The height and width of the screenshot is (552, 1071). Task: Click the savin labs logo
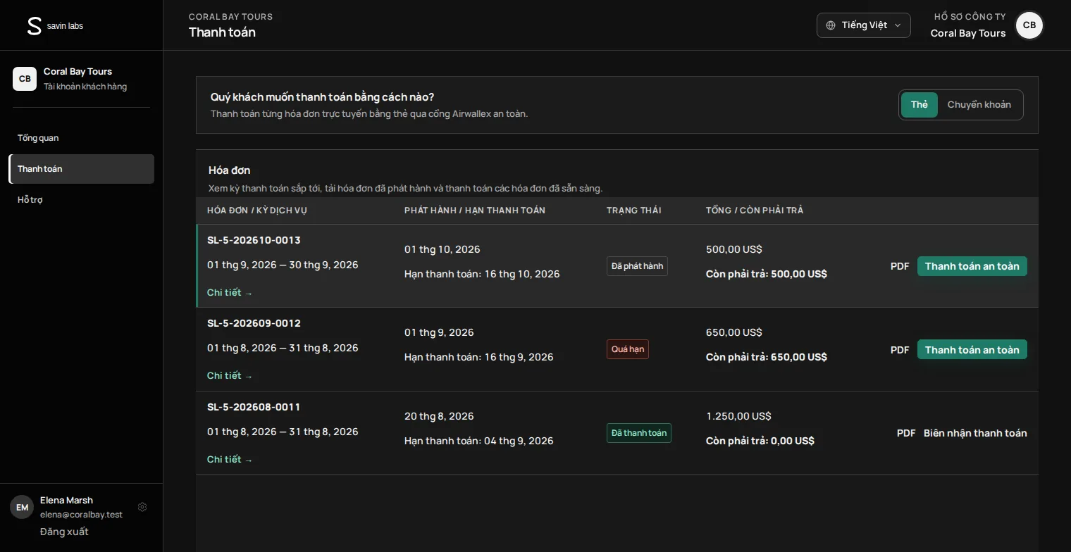(55, 26)
